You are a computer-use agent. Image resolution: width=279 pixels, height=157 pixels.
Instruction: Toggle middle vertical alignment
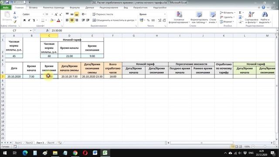pos(72,14)
